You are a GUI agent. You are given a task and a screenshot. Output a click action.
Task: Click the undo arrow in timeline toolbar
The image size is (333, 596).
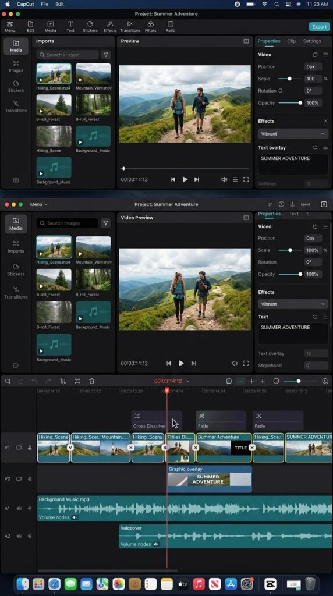point(34,381)
